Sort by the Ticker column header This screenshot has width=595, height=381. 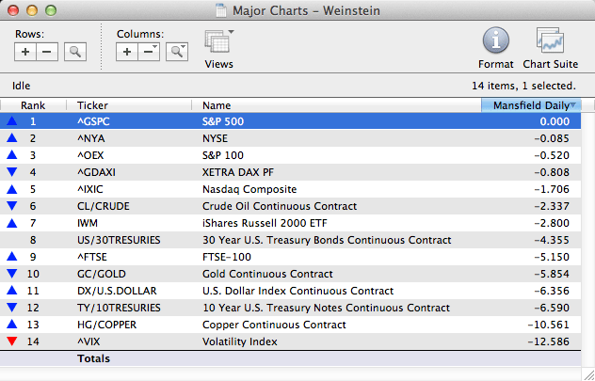click(92, 105)
